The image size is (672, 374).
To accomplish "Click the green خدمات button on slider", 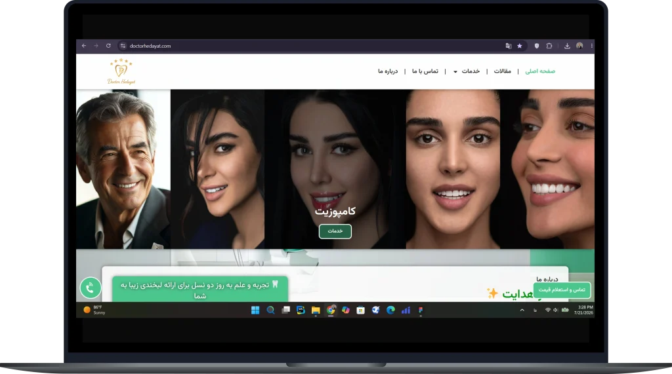I will point(335,231).
